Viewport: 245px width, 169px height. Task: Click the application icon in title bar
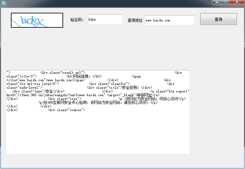[x=3, y=3]
